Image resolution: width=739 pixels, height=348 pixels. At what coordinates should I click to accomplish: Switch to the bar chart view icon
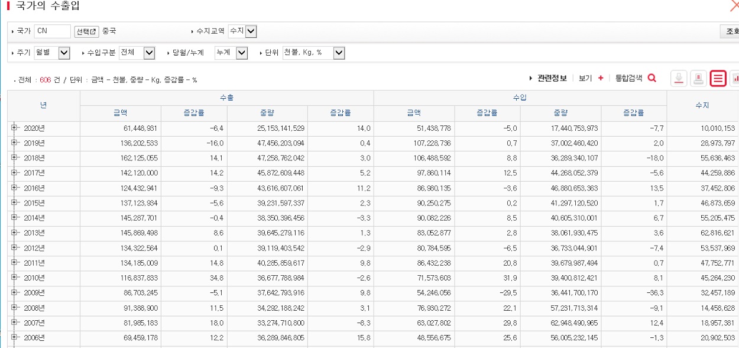point(735,78)
